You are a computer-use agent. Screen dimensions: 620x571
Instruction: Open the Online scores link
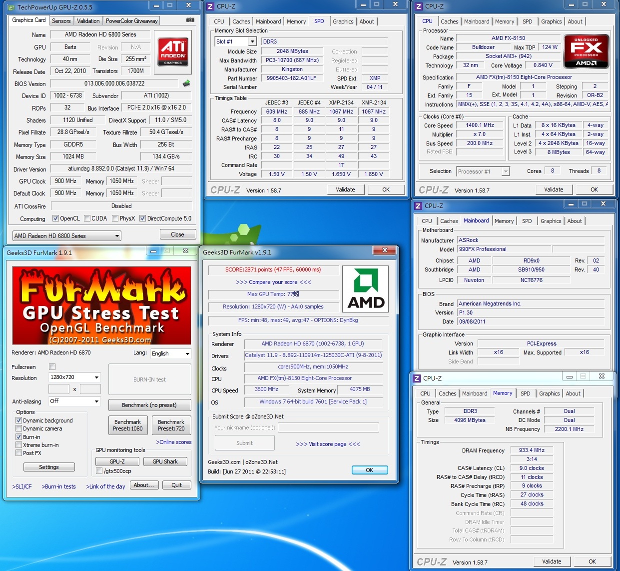(174, 442)
